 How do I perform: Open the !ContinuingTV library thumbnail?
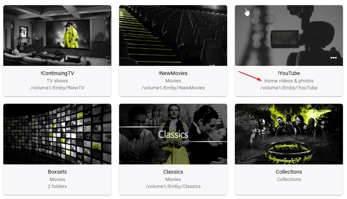tap(57, 36)
